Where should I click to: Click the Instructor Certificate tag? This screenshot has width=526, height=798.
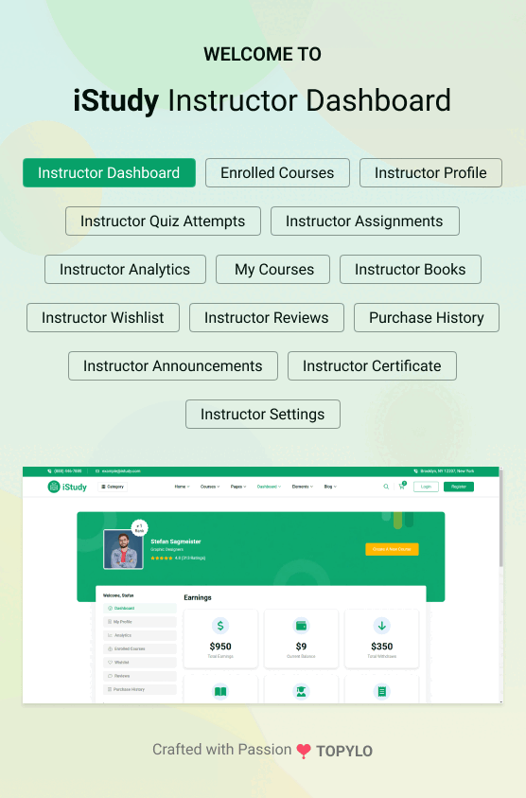click(372, 366)
